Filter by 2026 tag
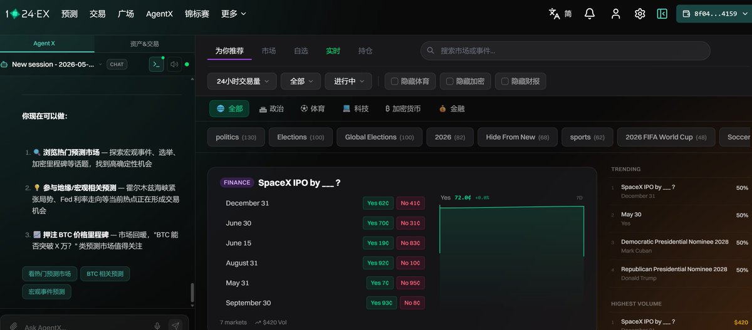752x330 pixels. coord(451,137)
